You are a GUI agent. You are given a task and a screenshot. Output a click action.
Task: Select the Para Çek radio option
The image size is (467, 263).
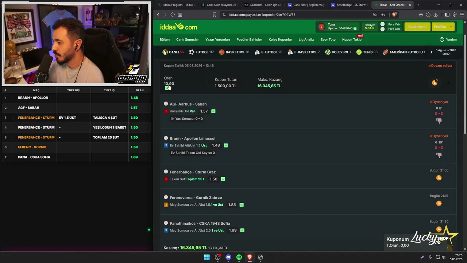click(x=382, y=29)
